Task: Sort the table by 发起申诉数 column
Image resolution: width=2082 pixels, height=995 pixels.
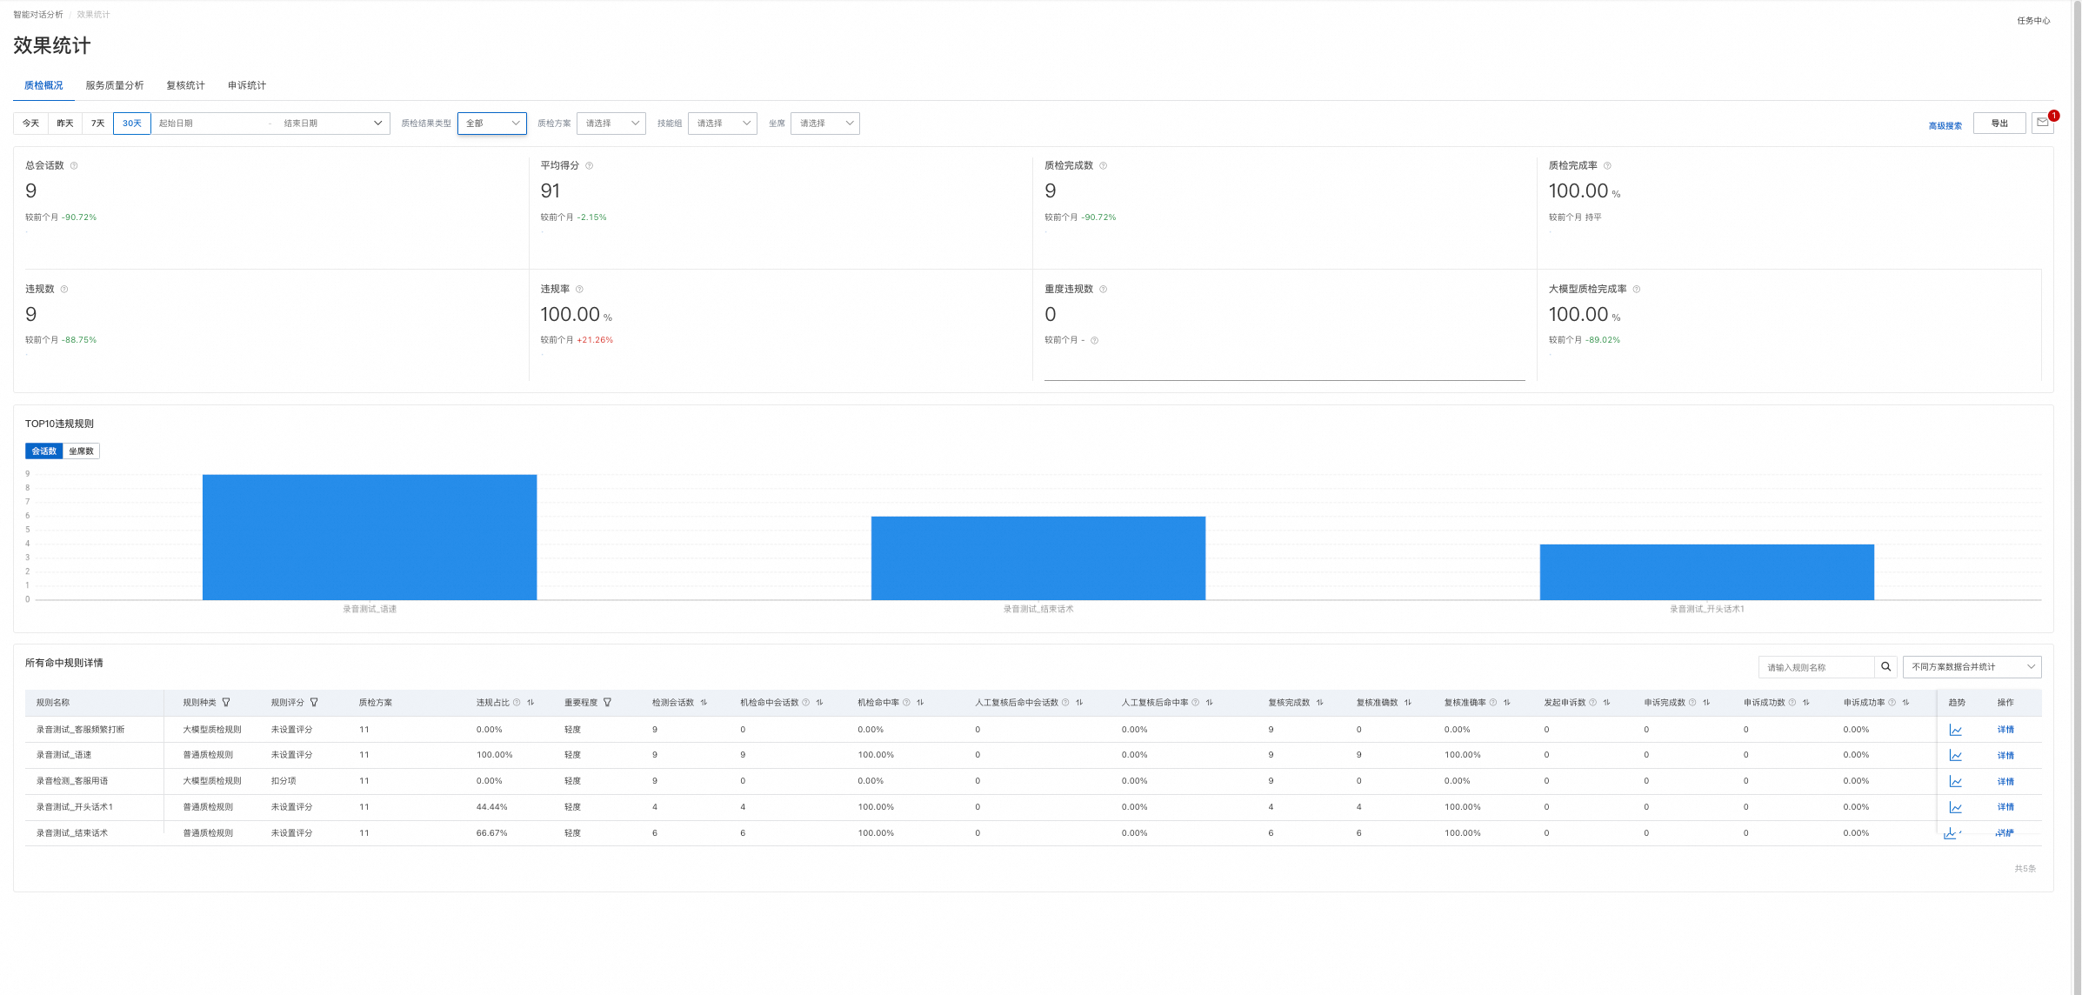Action: pos(1606,703)
